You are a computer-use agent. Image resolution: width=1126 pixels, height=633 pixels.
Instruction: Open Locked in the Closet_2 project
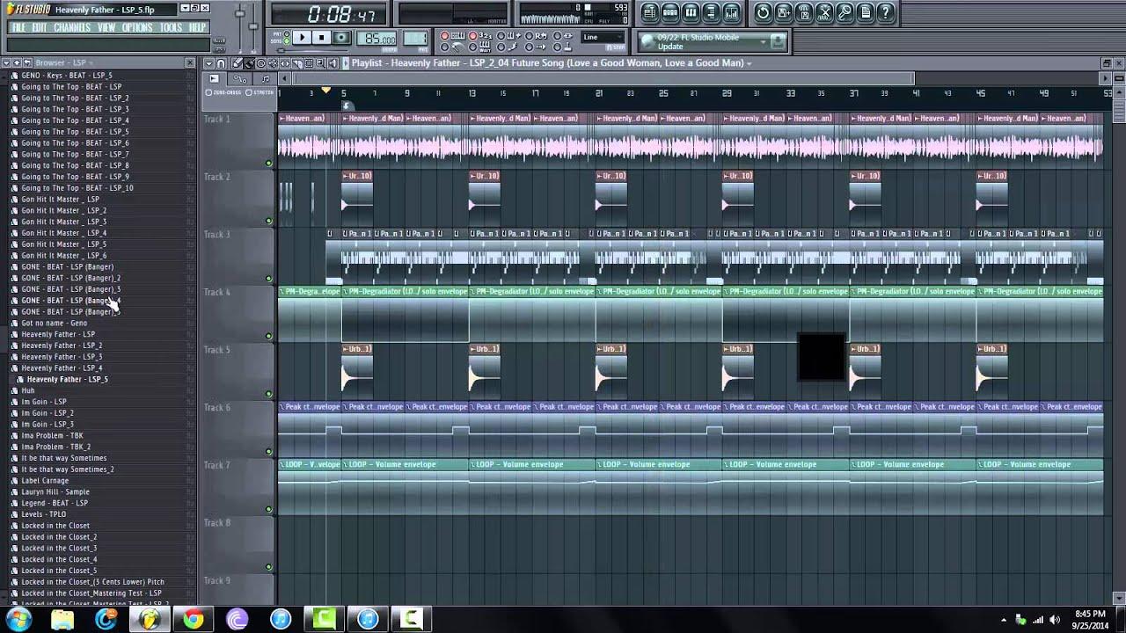click(x=59, y=536)
